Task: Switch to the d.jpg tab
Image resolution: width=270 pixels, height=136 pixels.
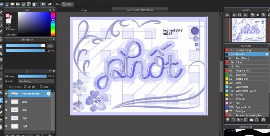Action: tap(84, 10)
